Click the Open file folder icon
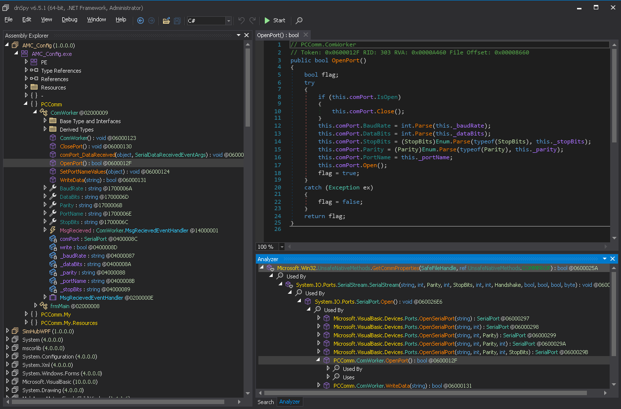The height and width of the screenshot is (409, 621). (166, 20)
